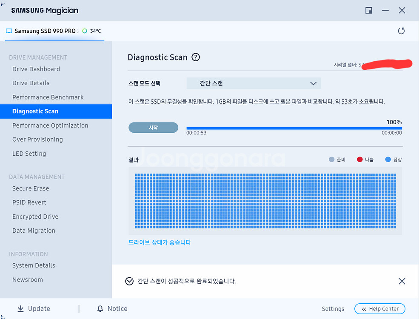The height and width of the screenshot is (319, 419).
Task: Click the elapsed time 00:00:53
Action: click(197, 133)
